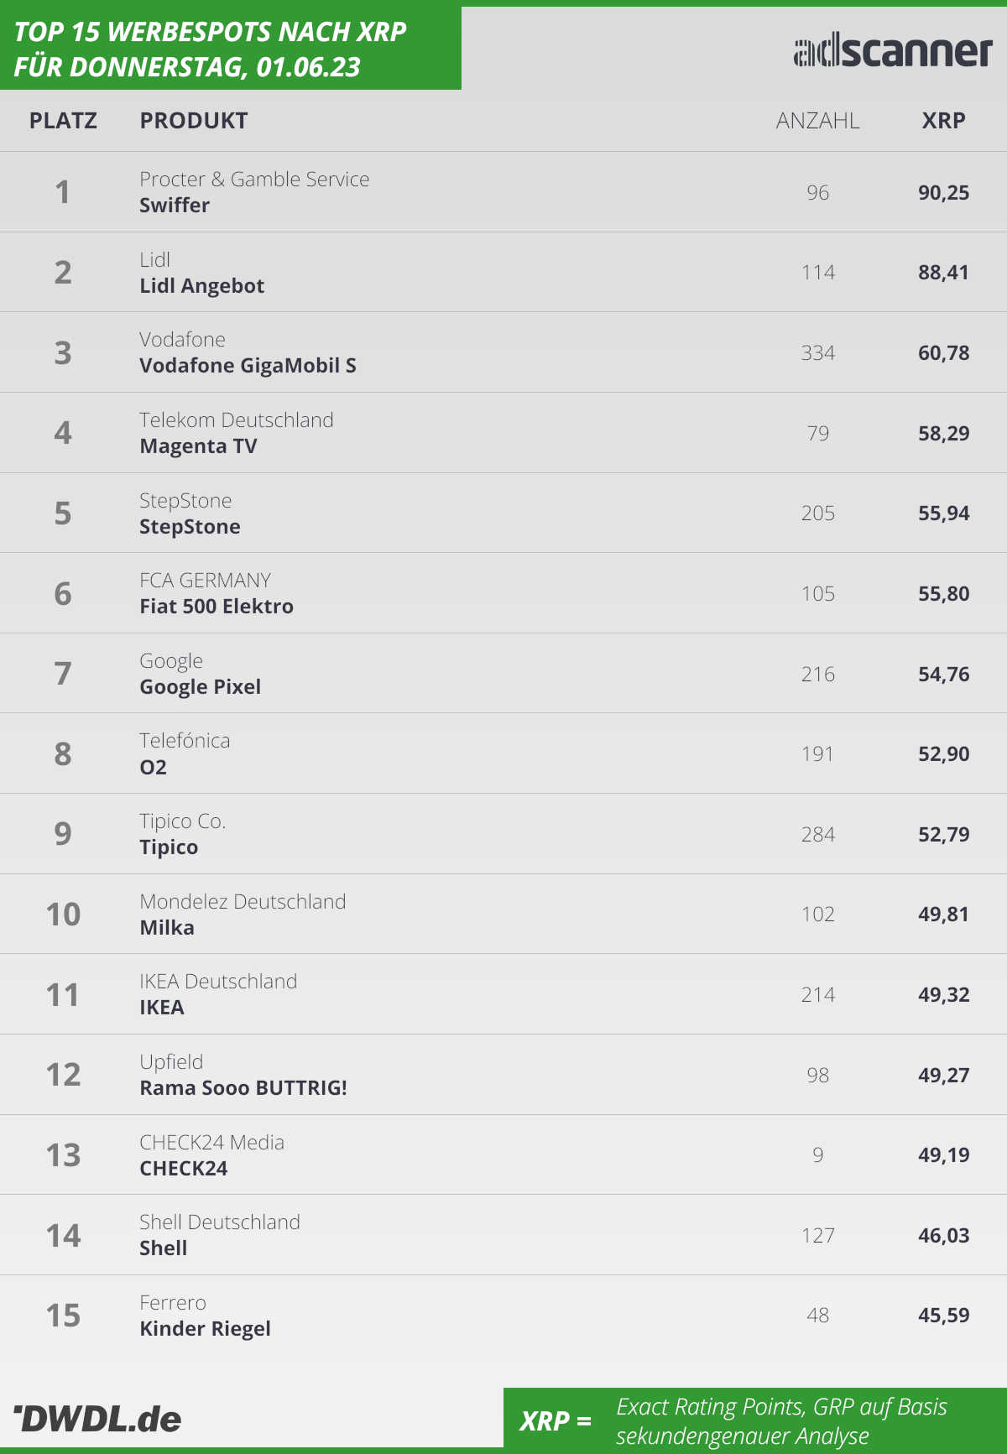Select the Kinder Riegel entry

[205, 1329]
